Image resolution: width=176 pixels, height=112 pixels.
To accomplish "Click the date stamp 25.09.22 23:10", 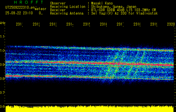I will 19,13.
